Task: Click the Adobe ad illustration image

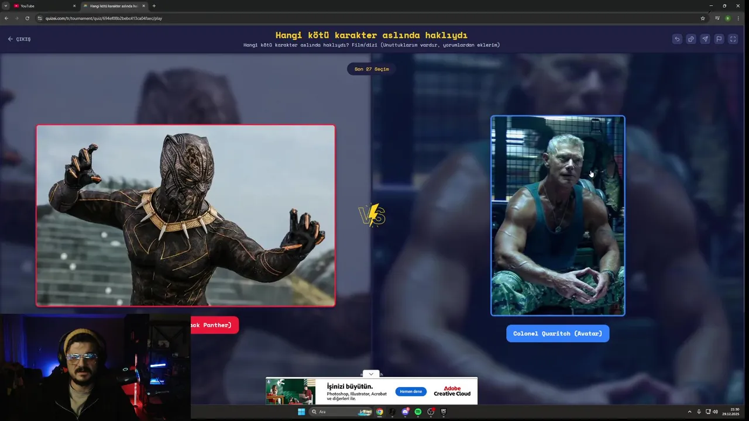Action: tap(290, 391)
